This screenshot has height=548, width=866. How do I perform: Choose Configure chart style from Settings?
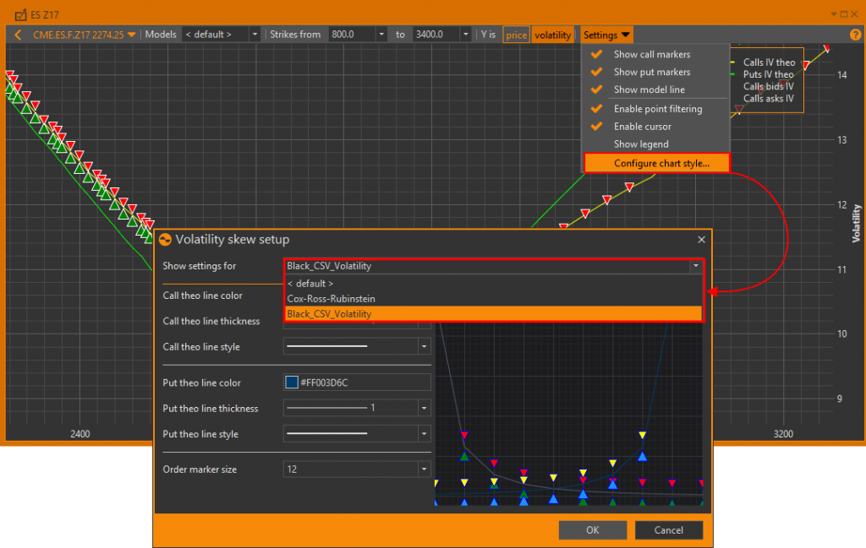[x=656, y=163]
